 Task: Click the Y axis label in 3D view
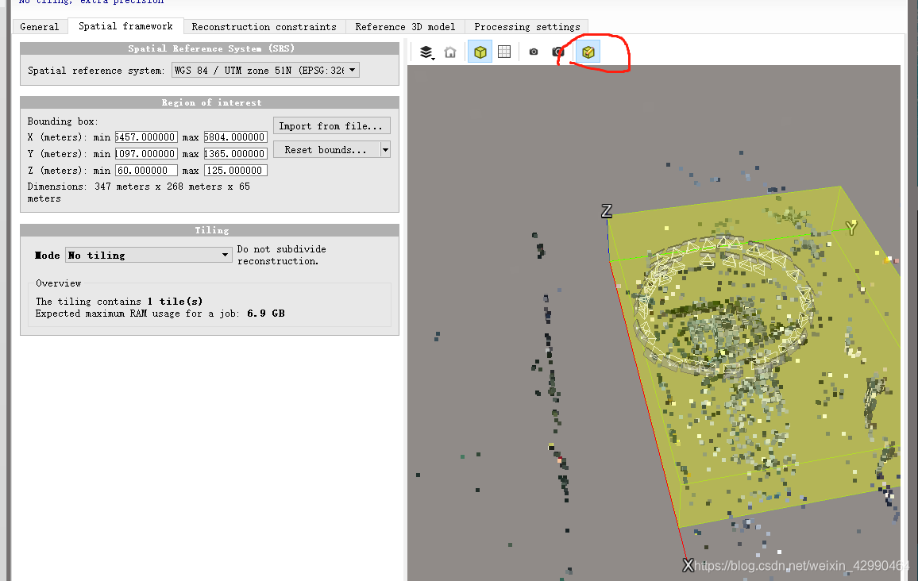click(851, 228)
